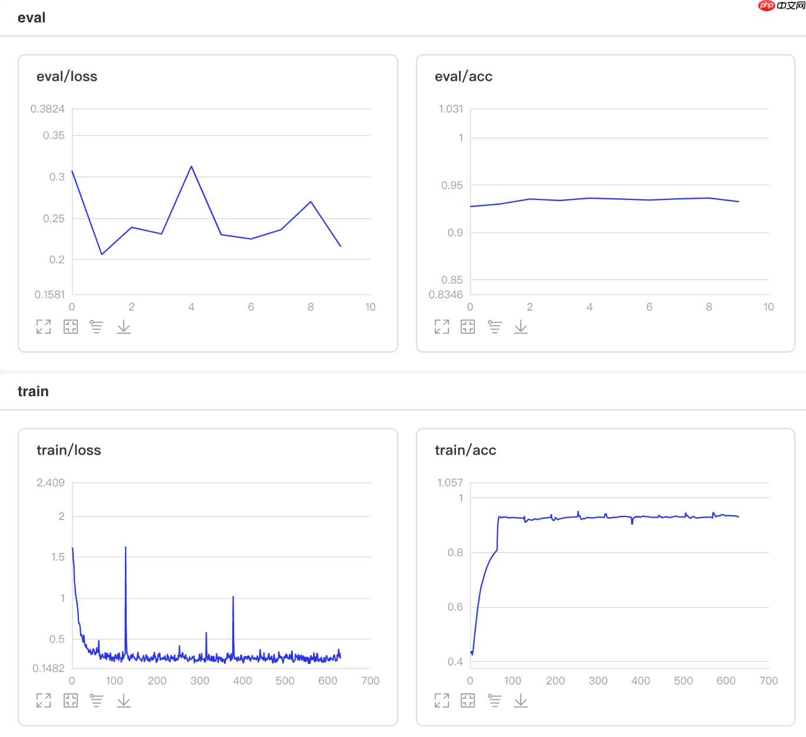Click the train/loss chart title

click(x=69, y=450)
